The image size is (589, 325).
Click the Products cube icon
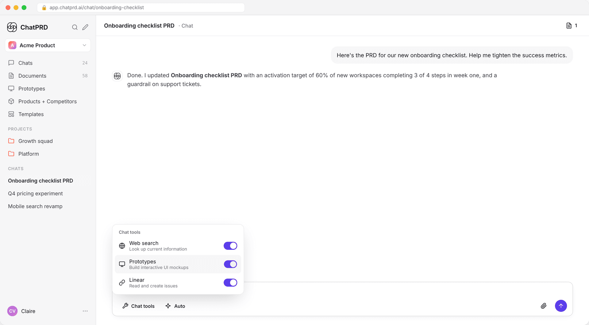11,101
